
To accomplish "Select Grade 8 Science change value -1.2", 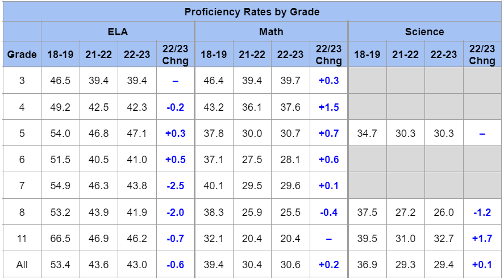I will click(x=482, y=213).
